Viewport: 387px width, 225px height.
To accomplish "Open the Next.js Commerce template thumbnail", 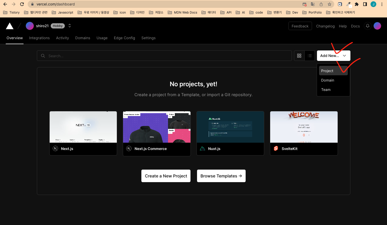I will pyautogui.click(x=157, y=127).
